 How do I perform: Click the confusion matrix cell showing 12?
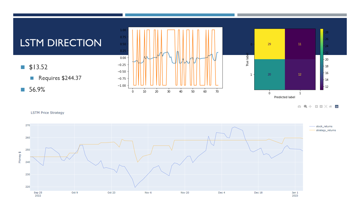300,74
